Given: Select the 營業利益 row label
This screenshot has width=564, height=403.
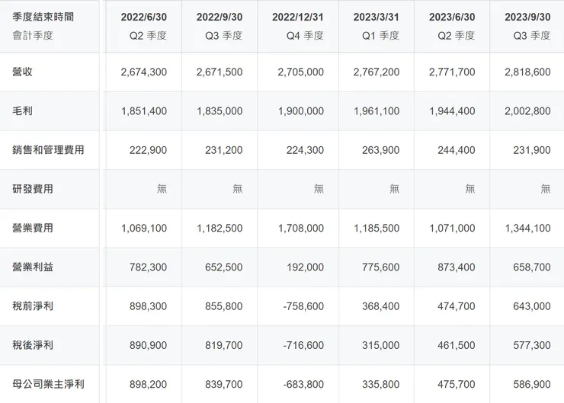Looking at the screenshot, I should point(33,267).
